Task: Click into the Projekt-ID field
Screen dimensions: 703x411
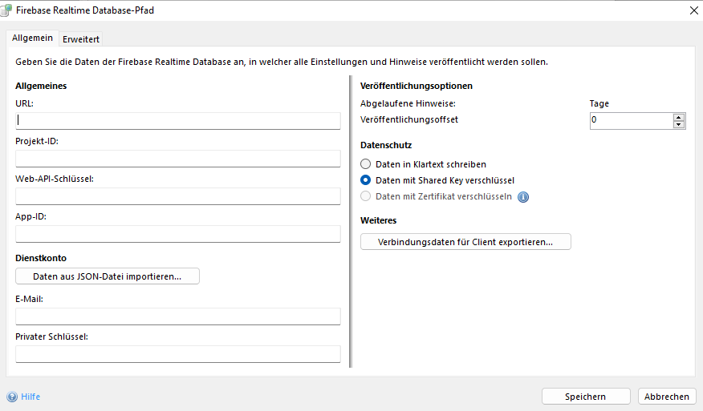Action: (178, 159)
